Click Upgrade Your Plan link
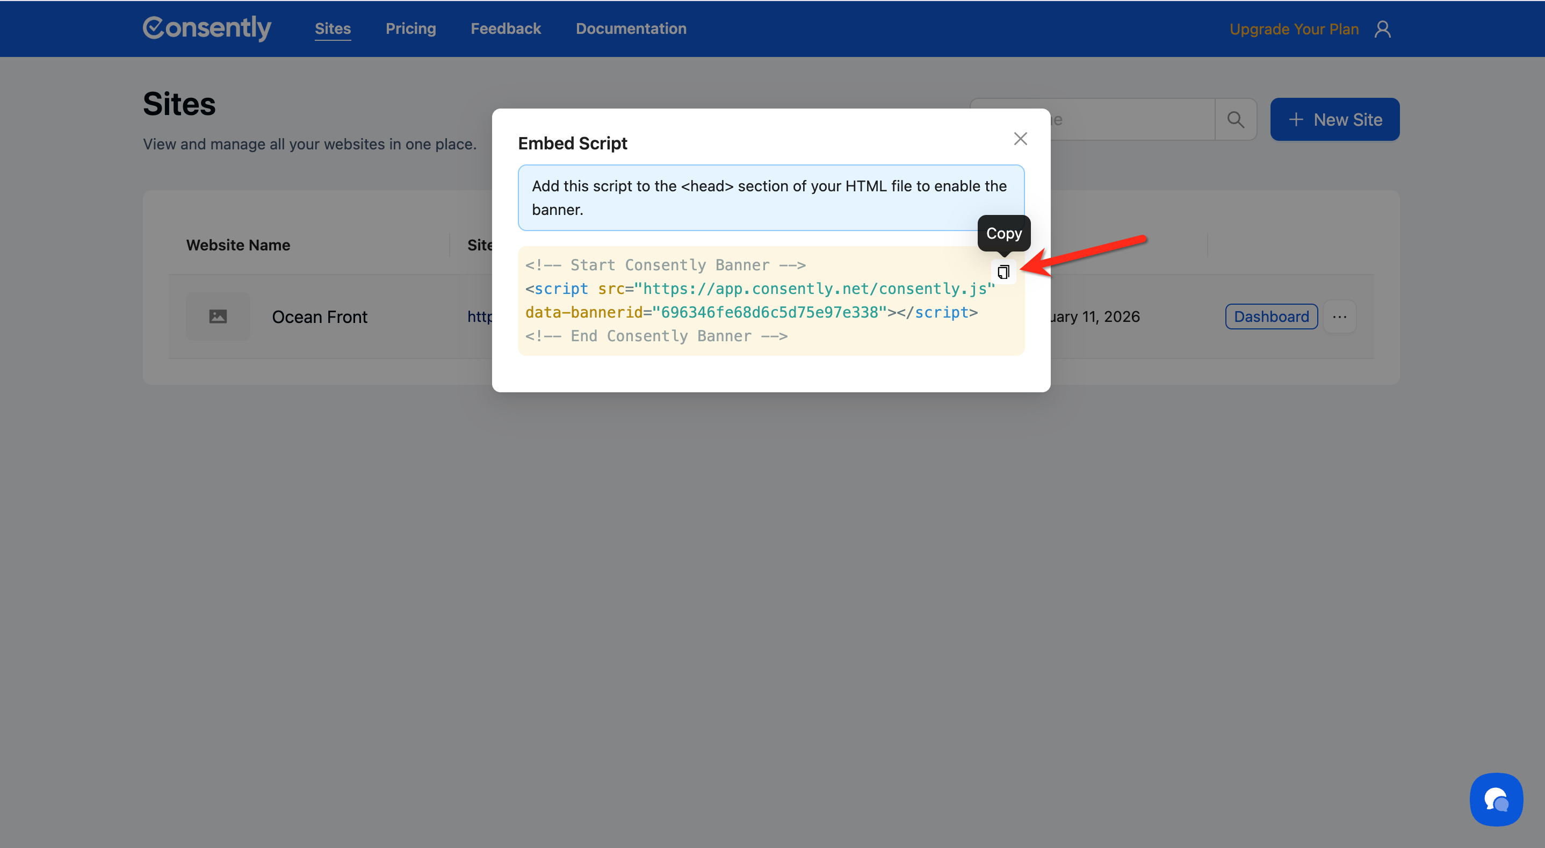 (1294, 29)
